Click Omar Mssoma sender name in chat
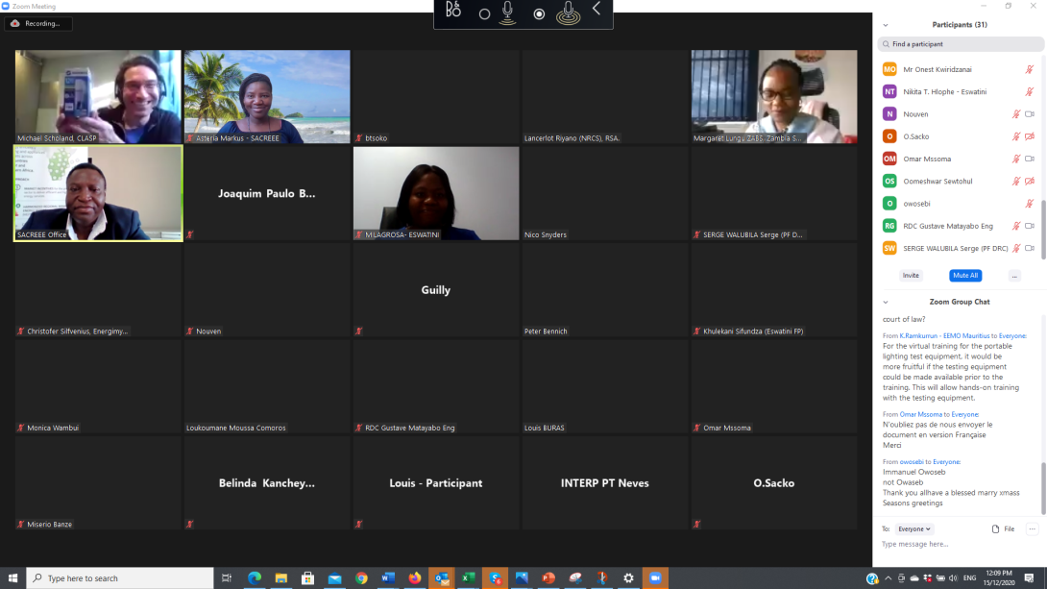 (x=920, y=415)
